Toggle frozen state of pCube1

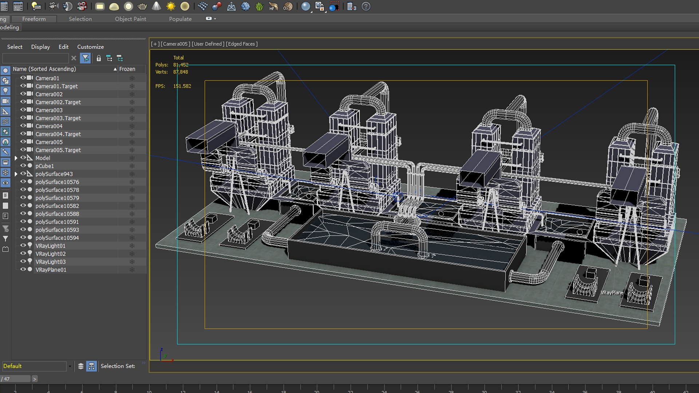(132, 166)
